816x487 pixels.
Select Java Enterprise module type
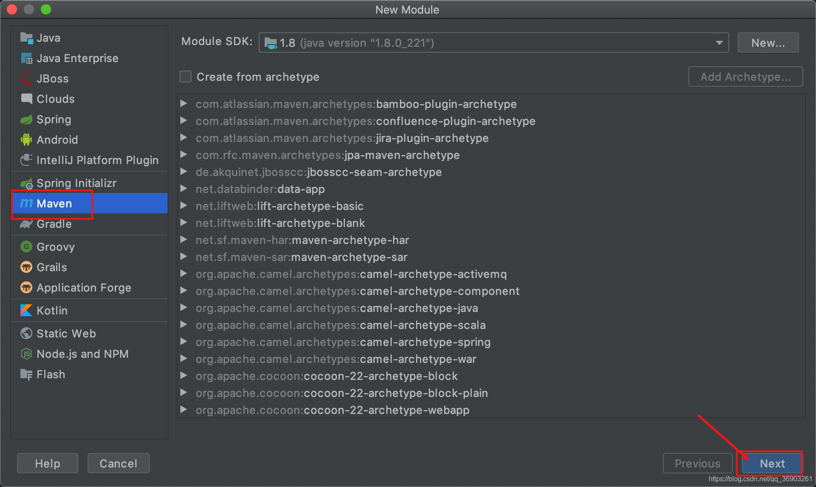[x=90, y=58]
